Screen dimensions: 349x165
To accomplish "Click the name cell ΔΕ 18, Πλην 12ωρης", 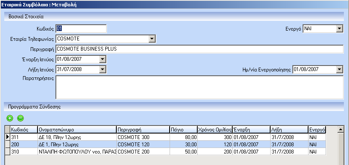I will (77, 137).
